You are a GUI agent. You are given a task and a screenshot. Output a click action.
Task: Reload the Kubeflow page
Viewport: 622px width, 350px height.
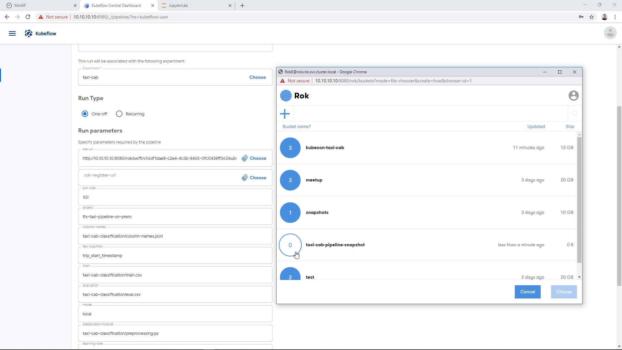pos(28,17)
